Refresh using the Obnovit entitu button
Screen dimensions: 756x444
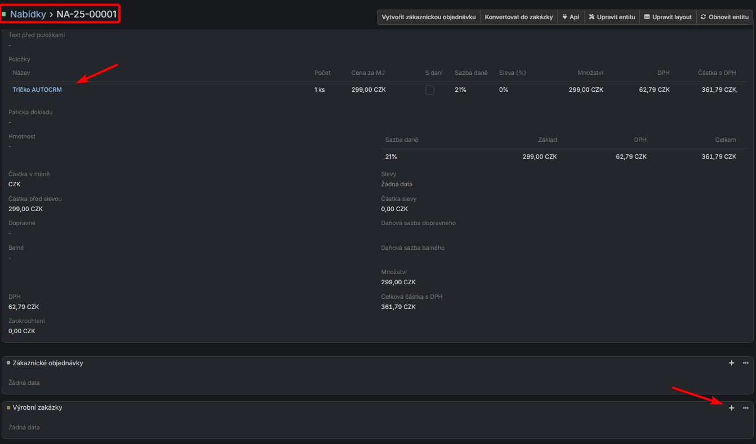(x=724, y=17)
